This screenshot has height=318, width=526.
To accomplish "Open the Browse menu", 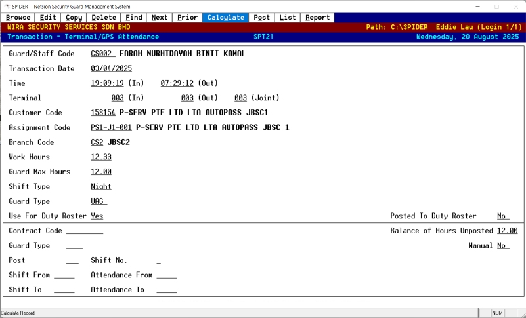I will tap(18, 18).
